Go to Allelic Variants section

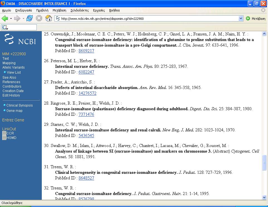tap(13, 68)
